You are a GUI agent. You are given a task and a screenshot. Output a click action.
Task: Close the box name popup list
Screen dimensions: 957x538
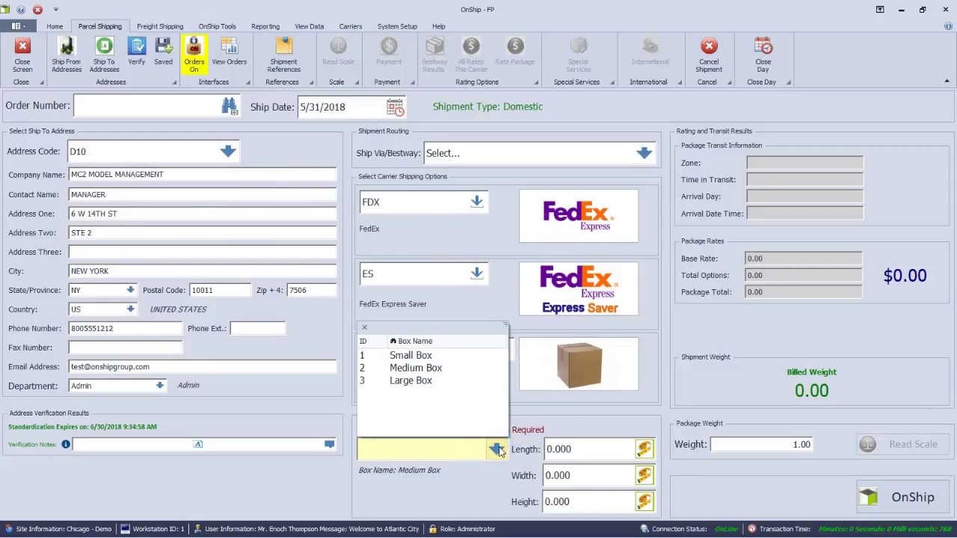[364, 327]
